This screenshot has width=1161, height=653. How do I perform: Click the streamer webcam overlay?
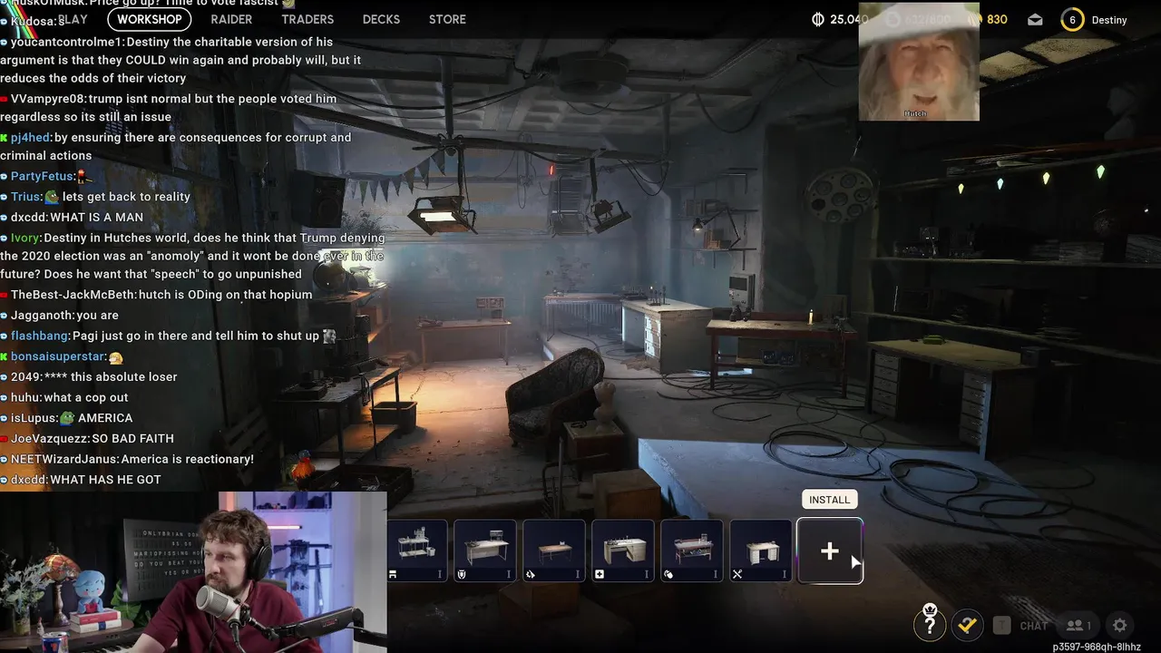[193, 572]
